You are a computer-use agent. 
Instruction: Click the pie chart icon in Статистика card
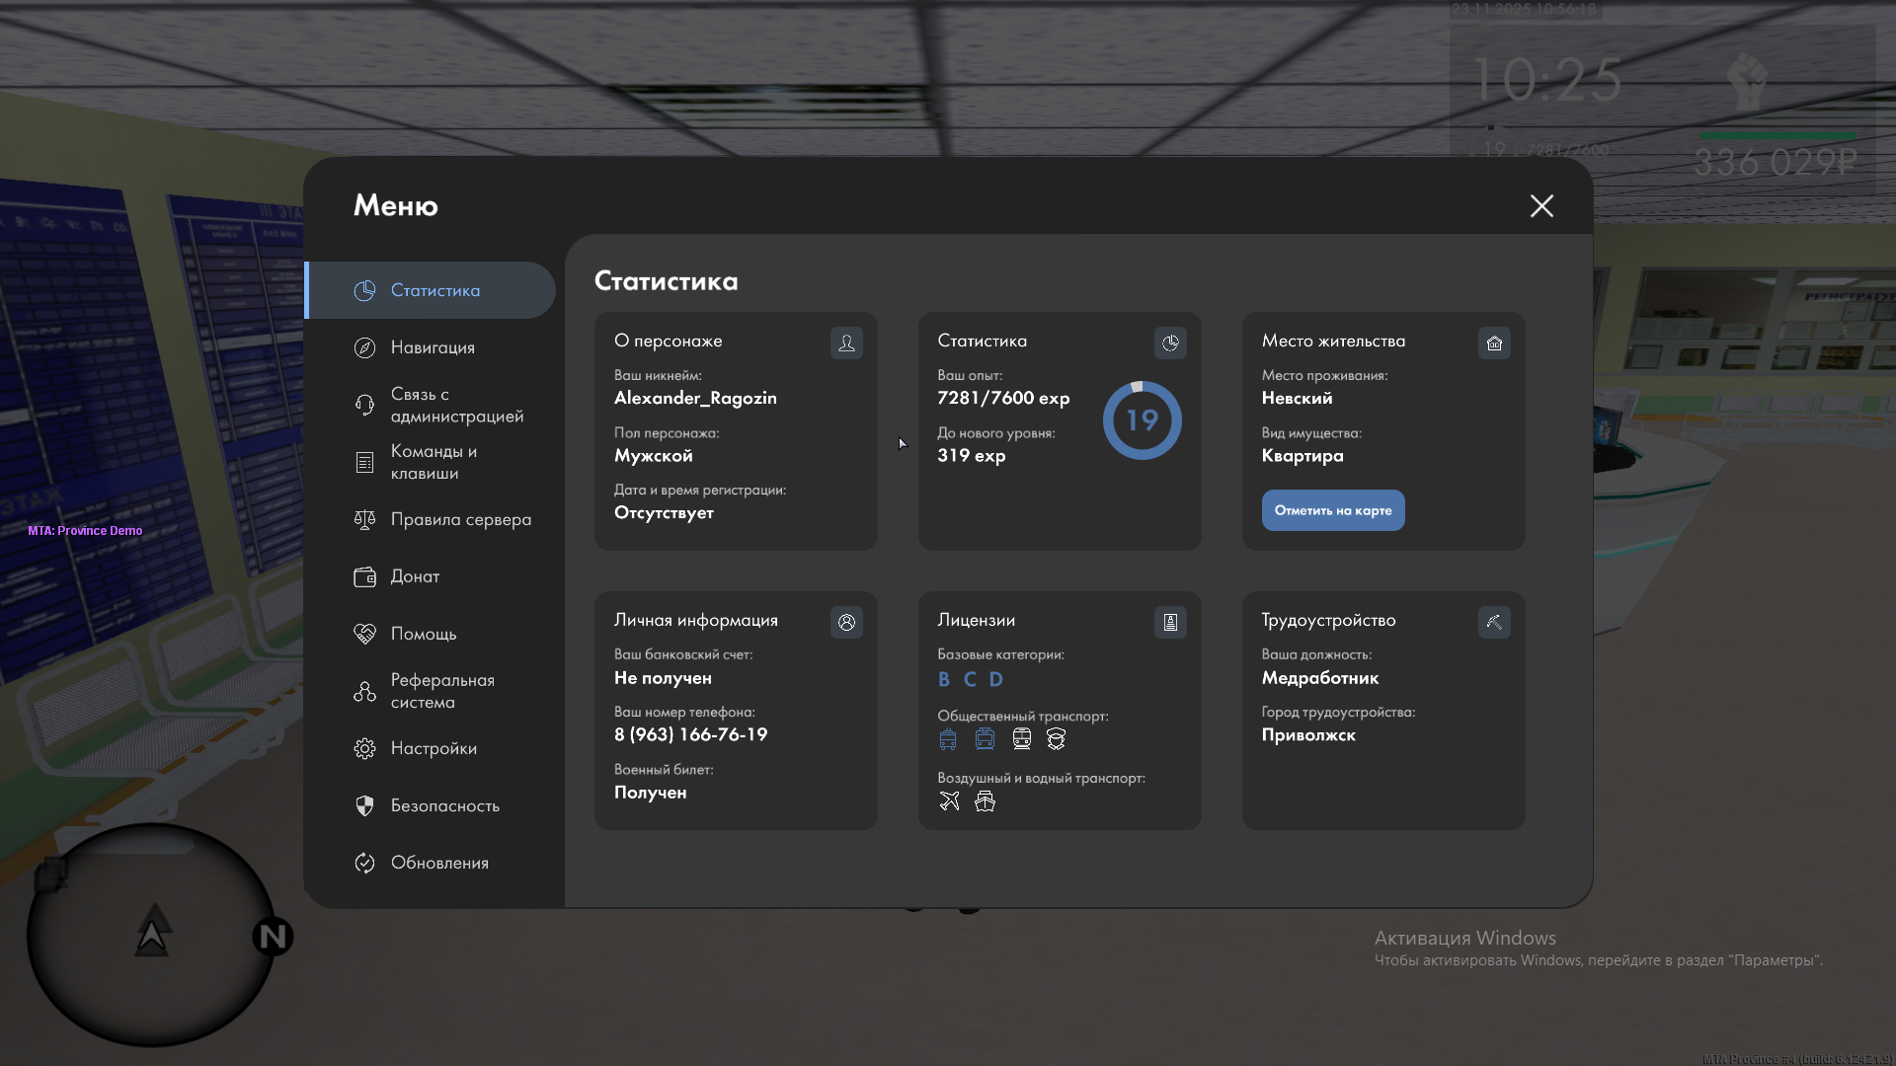1170,343
